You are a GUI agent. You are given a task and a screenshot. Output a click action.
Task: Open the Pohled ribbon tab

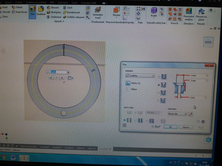[18, 1]
